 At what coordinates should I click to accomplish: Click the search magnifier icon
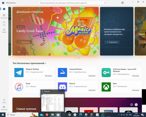click(x=105, y=3)
